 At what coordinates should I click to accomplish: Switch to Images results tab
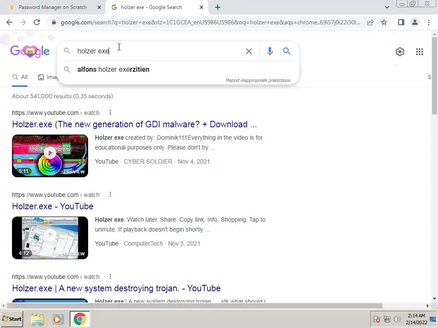(48, 77)
